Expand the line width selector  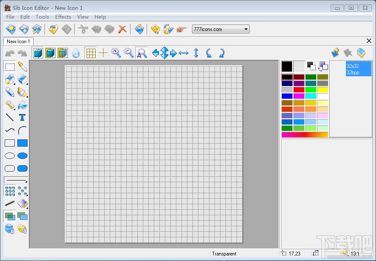[16, 180]
